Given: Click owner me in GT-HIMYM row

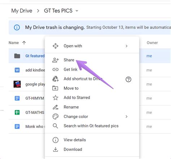Looking at the screenshot, I should [149, 98].
